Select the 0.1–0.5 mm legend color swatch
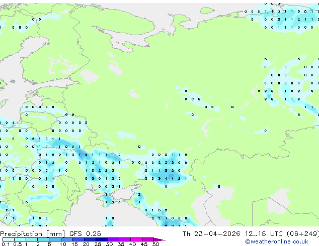 click(x=9, y=239)
